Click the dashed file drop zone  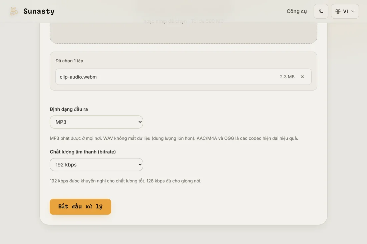click(183, 33)
